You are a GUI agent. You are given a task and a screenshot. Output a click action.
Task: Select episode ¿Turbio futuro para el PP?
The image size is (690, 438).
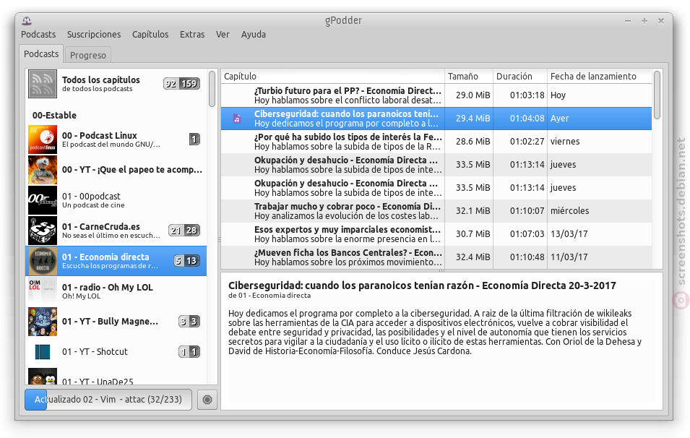(436, 95)
